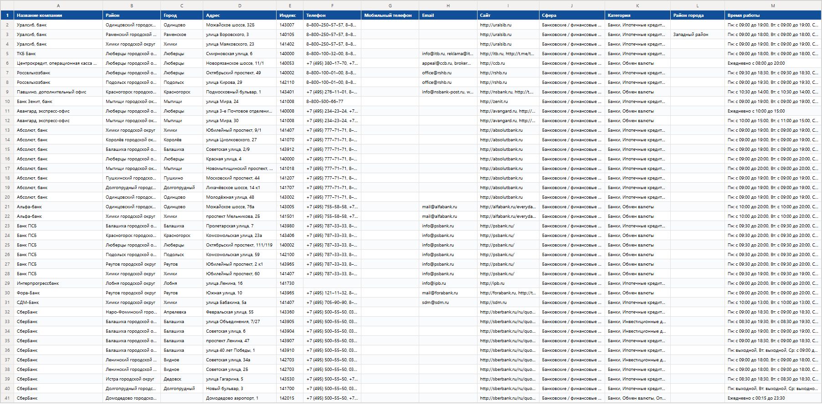This screenshot has width=822, height=411.
Task: Click the 'Категория' header cell
Action: (637, 15)
